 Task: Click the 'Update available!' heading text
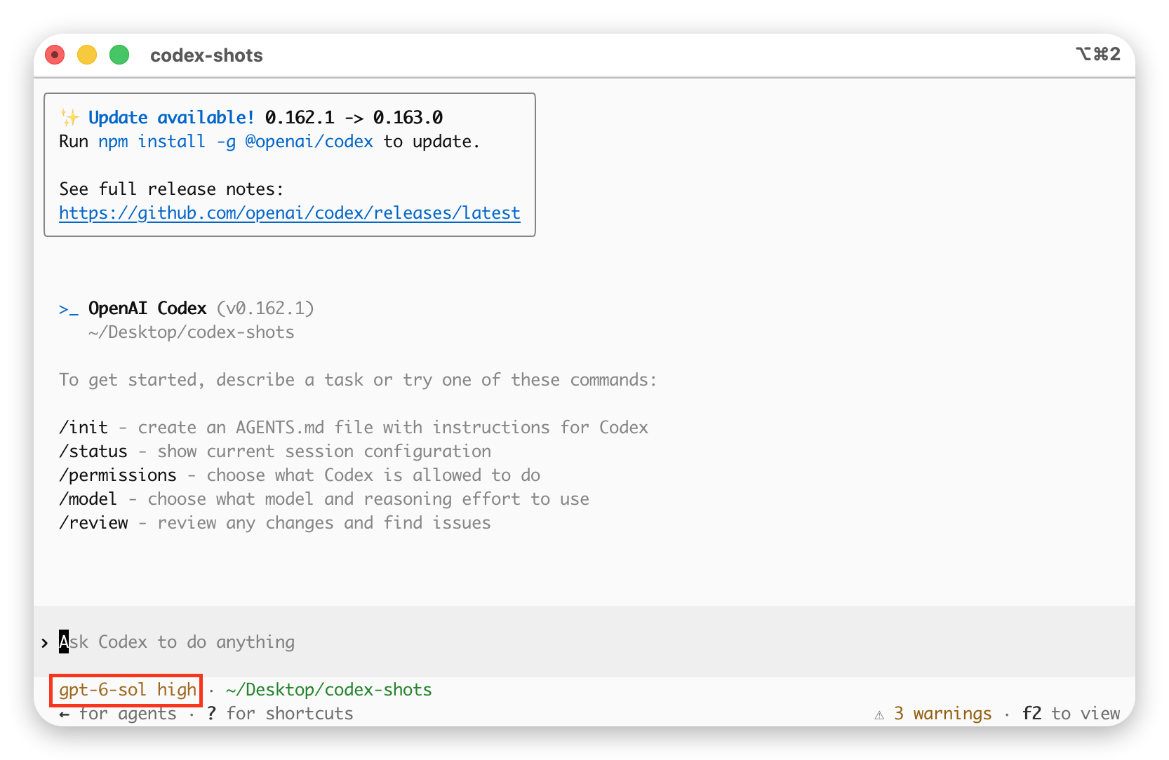[171, 117]
